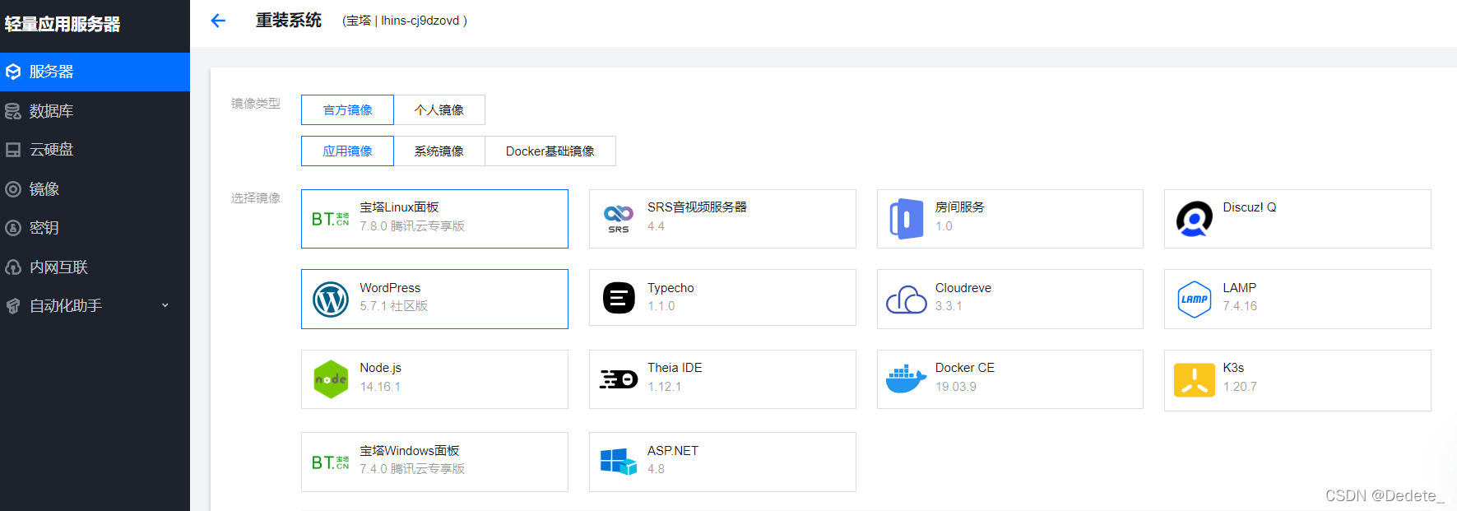Select the Node.js logo
1457x511 pixels.
click(331, 379)
